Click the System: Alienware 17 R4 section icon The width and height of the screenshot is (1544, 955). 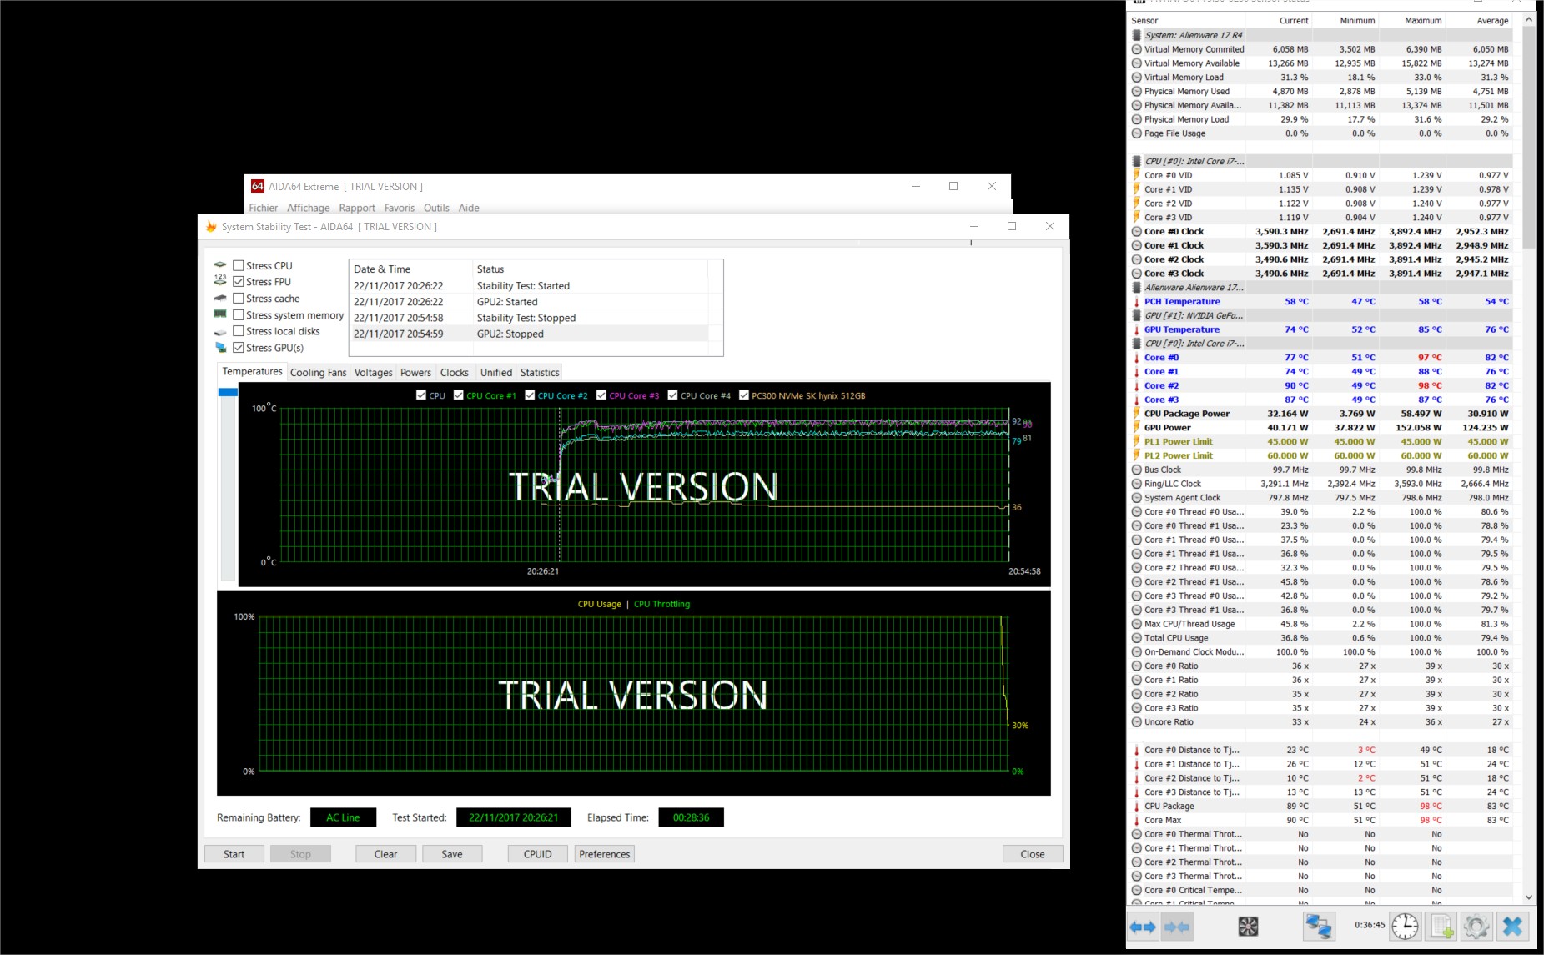click(1136, 35)
